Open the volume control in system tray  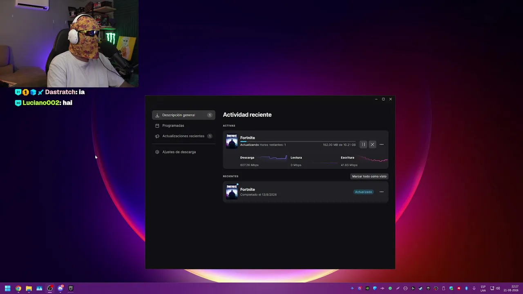[498, 288]
